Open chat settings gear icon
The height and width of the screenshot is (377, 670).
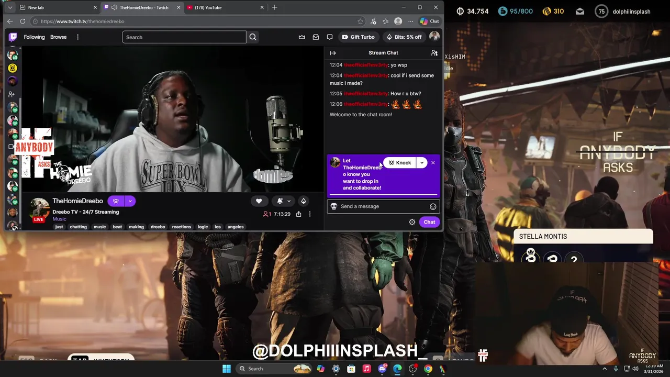[412, 222]
